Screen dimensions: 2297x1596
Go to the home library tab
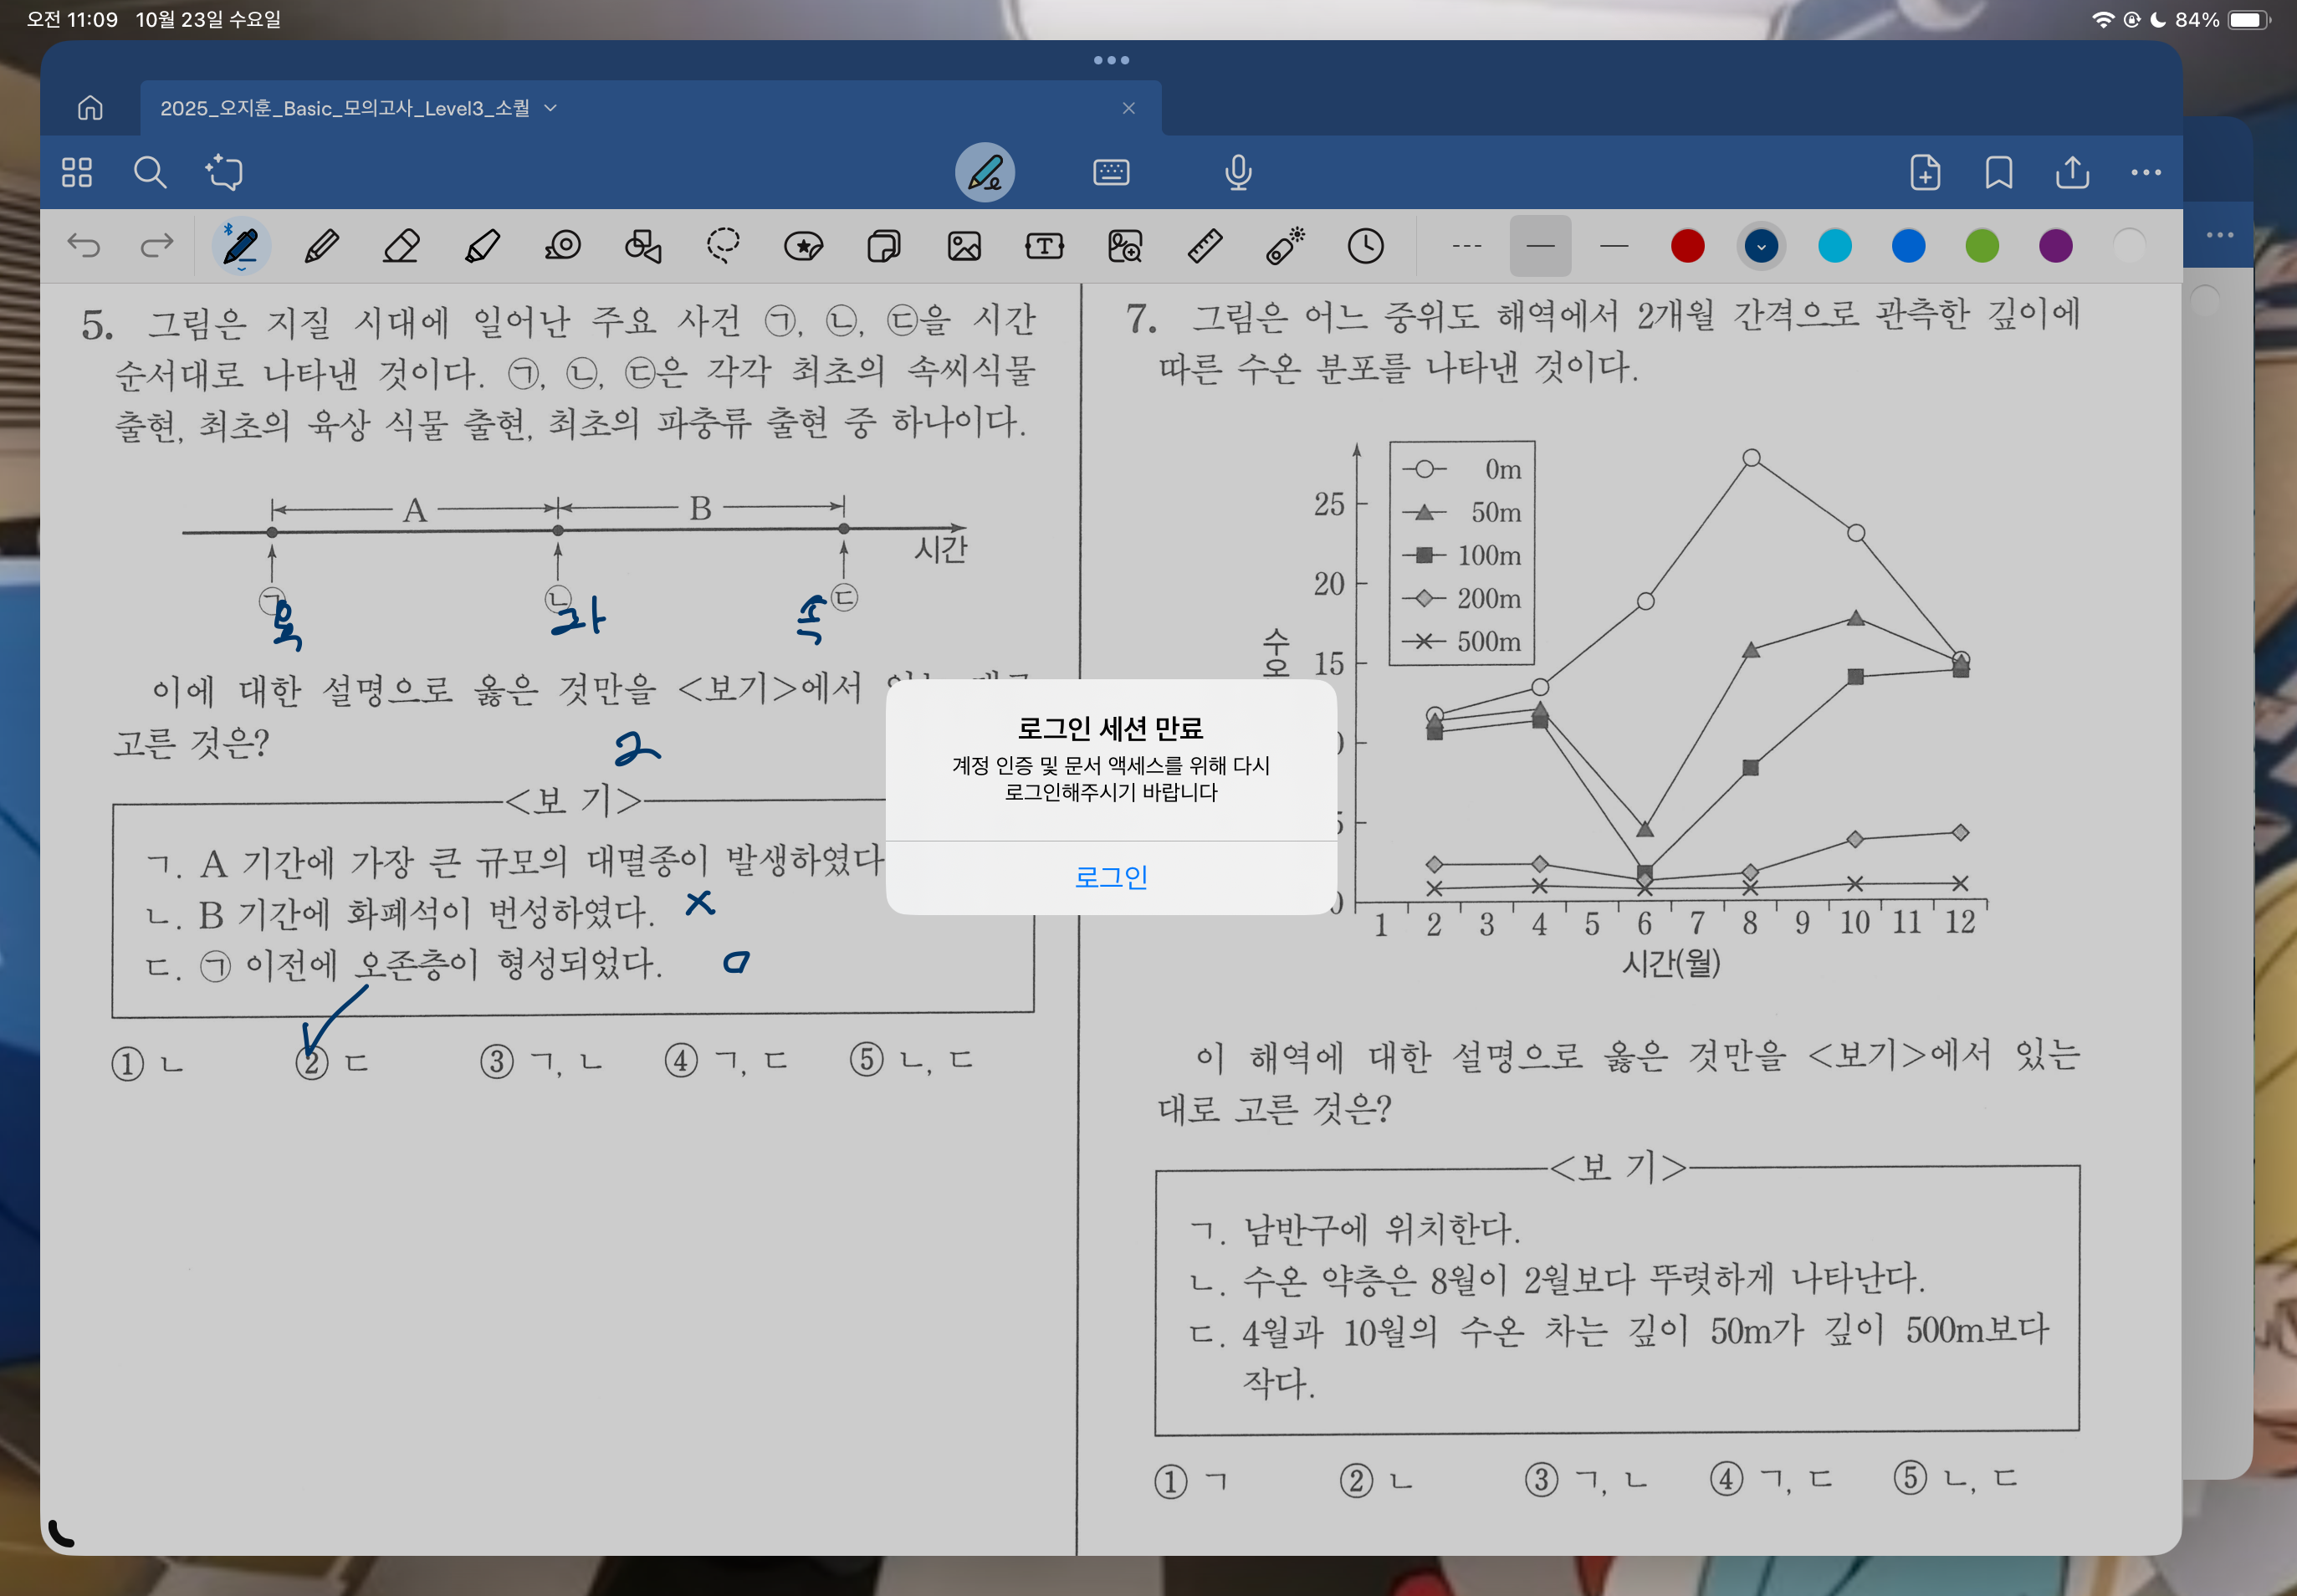click(90, 108)
